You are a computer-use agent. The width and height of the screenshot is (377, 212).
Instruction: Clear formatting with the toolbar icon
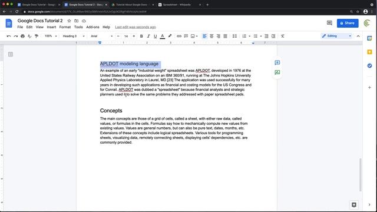point(283,36)
